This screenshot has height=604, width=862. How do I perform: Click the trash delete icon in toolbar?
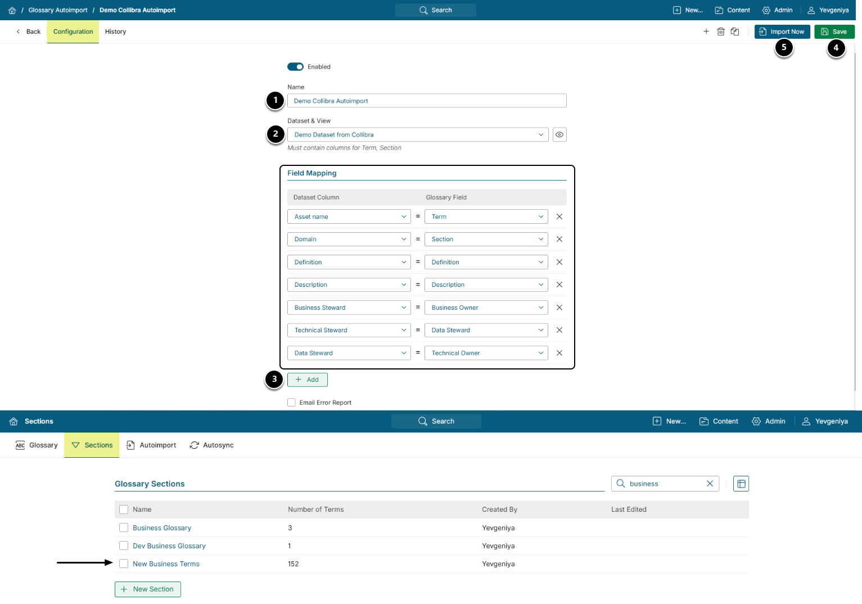[720, 31]
